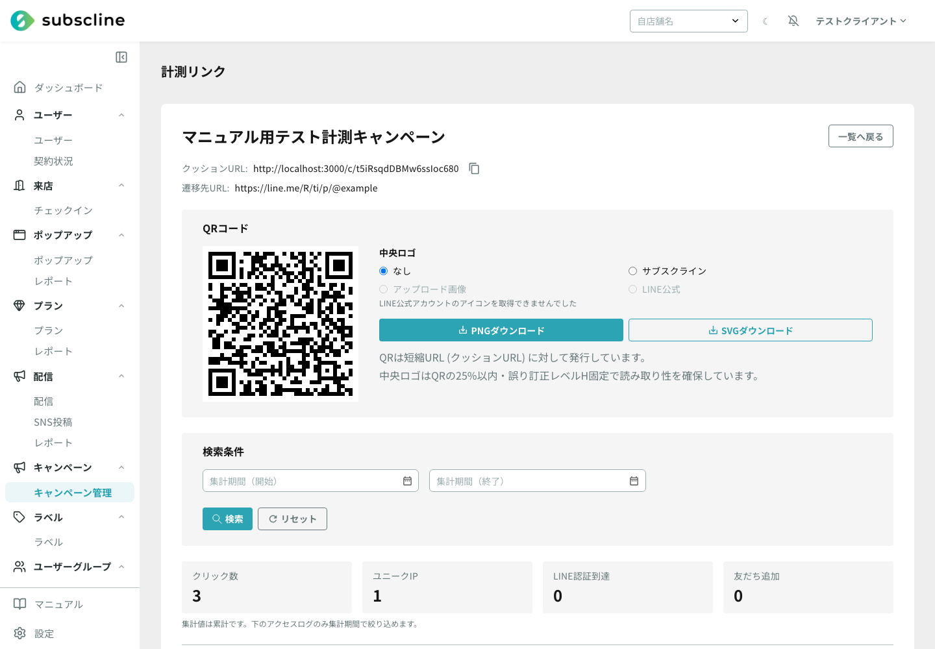This screenshot has height=649, width=935.
Task: Copy the cushion URL icon
Action: click(x=475, y=169)
